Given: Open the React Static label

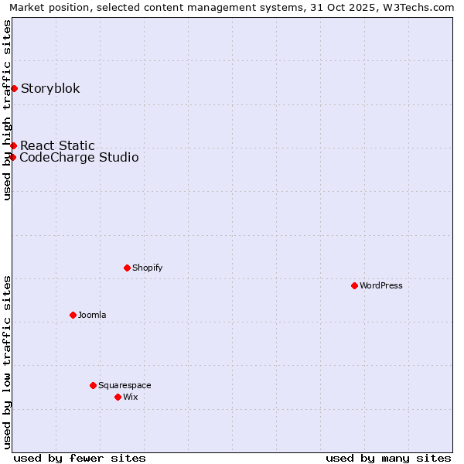Looking at the screenshot, I should [57, 145].
